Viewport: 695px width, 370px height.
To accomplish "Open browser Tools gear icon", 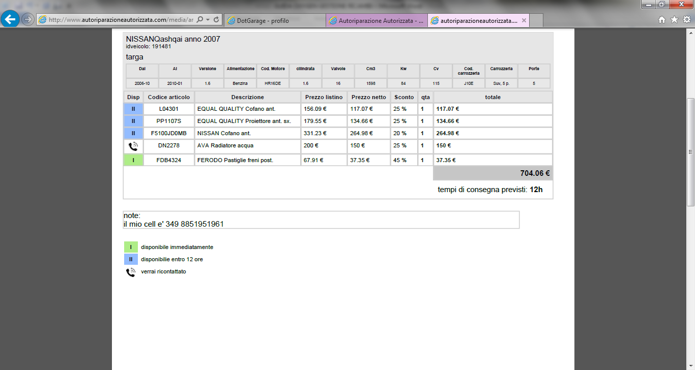I will [x=686, y=20].
